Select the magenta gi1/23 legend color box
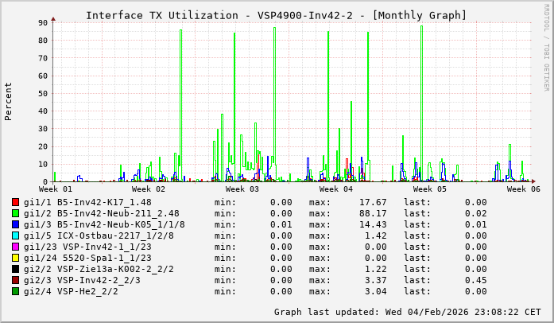The image size is (554, 323). [x=16, y=247]
